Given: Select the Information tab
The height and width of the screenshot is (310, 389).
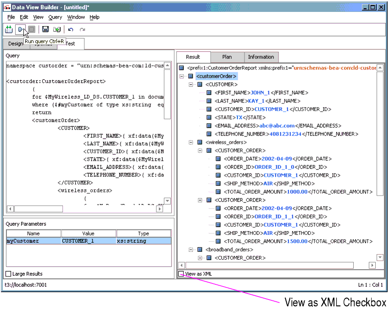Looking at the screenshot, I should tap(261, 57).
